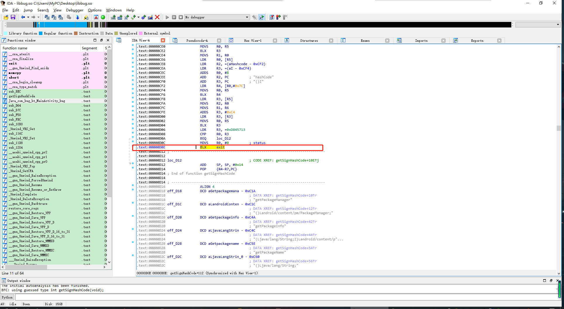Sort by Segment column header
The width and height of the screenshot is (564, 309).
coord(92,48)
